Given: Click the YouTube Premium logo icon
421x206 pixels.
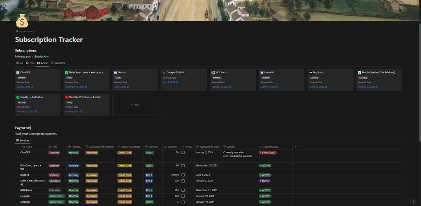Looking at the screenshot, I should [x=67, y=97].
